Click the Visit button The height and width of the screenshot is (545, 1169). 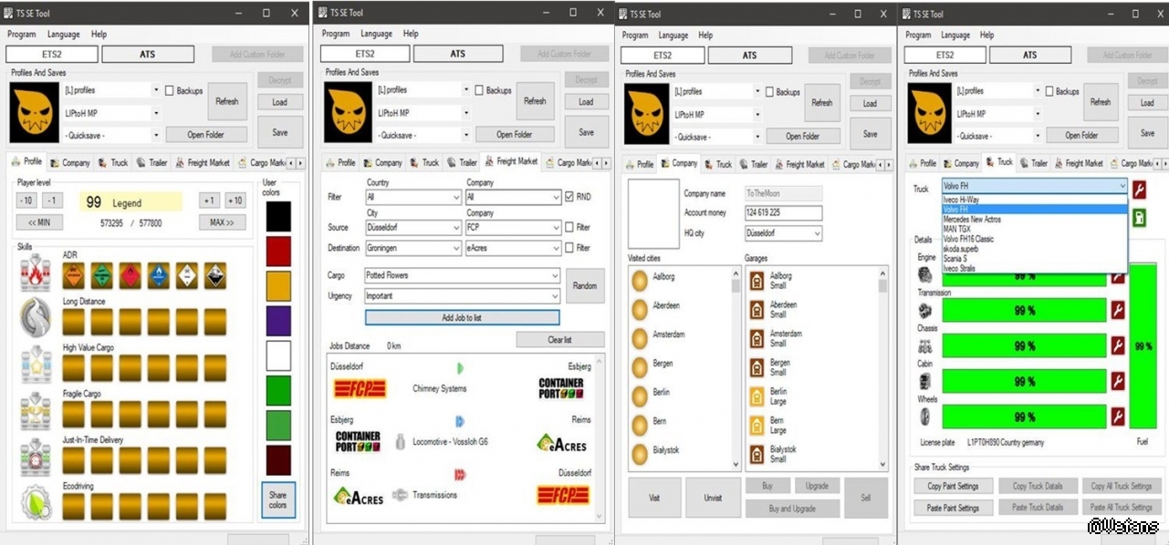[x=654, y=498]
